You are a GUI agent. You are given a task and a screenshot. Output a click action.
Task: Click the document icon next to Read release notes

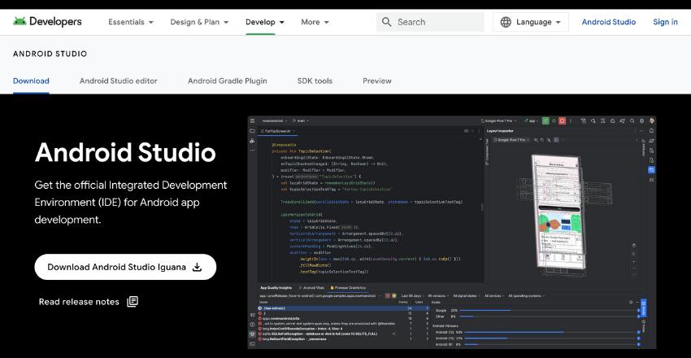pyautogui.click(x=133, y=302)
